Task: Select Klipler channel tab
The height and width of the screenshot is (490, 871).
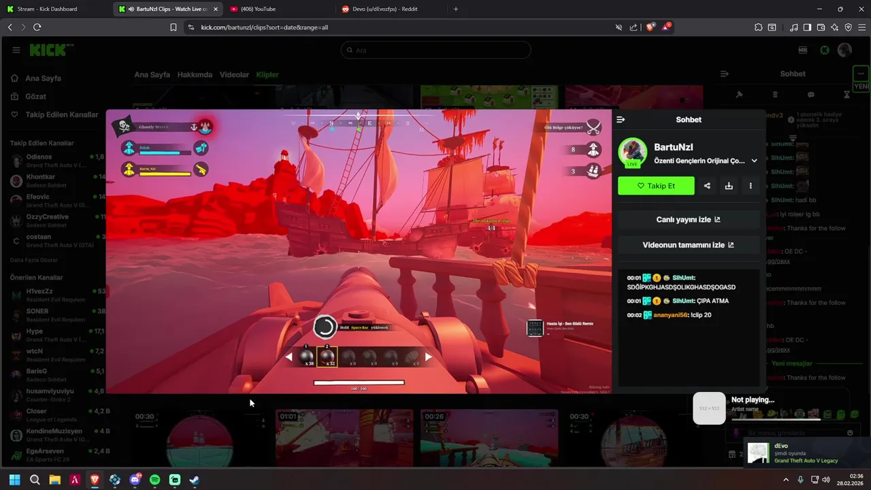Action: point(267,75)
